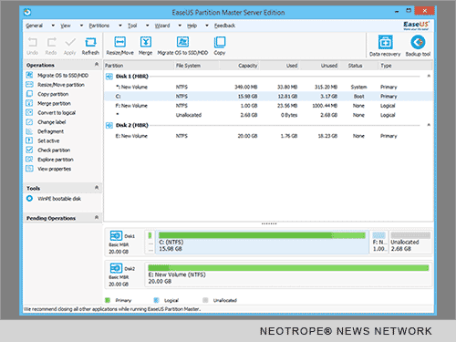Collapse Disk 1 (MBR) group
The image size is (456, 342).
click(x=429, y=76)
